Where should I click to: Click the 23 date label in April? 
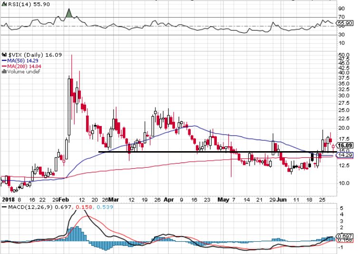click(207, 200)
